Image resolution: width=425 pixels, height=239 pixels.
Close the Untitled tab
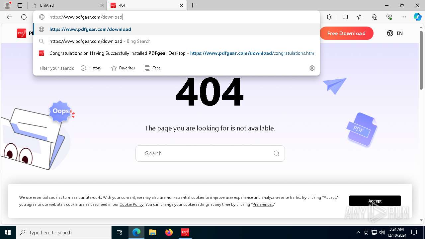click(102, 5)
